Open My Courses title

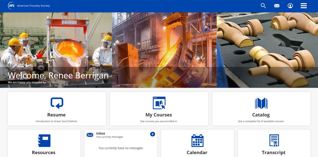click(x=159, y=115)
